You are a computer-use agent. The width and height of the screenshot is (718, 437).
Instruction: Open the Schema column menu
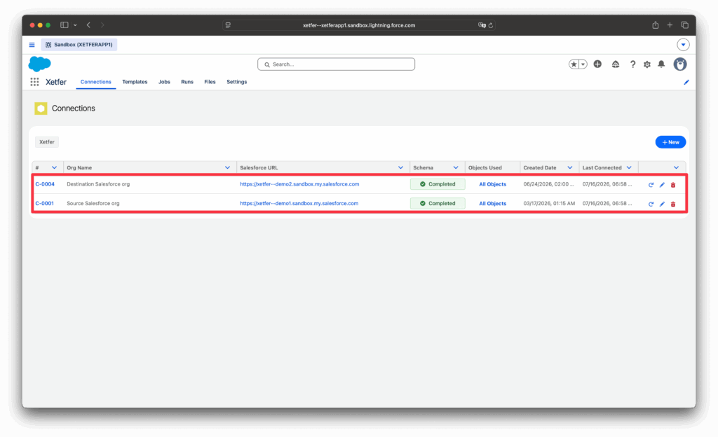(456, 168)
